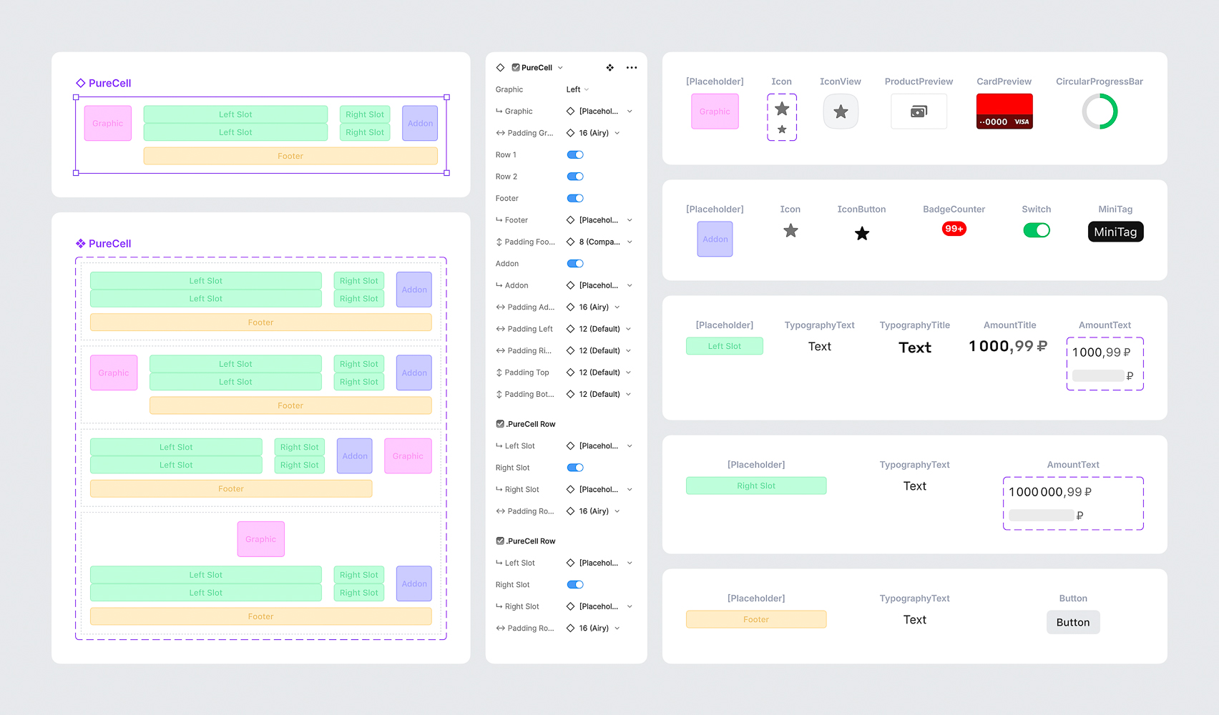1219x715 pixels.
Task: Click the diamond icon beside 8 (Compa... value
Action: [570, 242]
